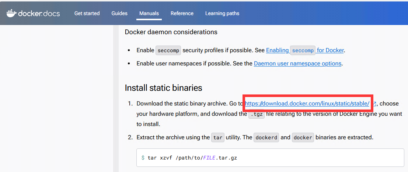The height and width of the screenshot is (172, 408).
Task: Follow the 'Enabling seccomp for Docker' link
Action: pyautogui.click(x=305, y=50)
